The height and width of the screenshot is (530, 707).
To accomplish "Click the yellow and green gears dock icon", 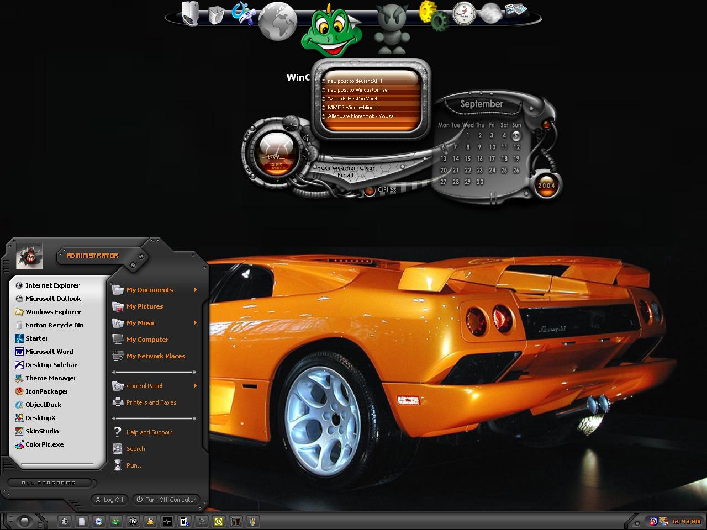I will tap(432, 15).
